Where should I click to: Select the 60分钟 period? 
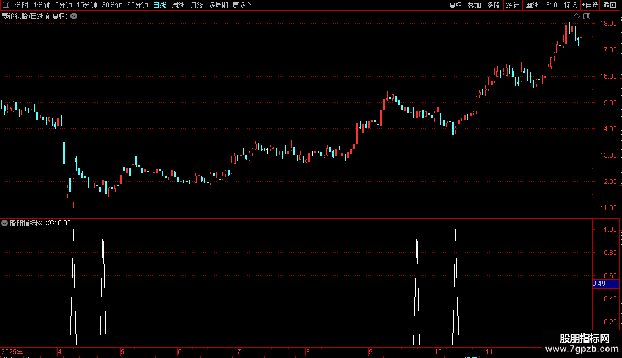(x=137, y=5)
